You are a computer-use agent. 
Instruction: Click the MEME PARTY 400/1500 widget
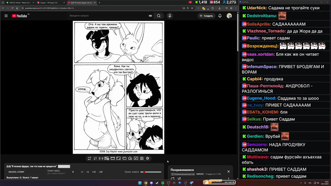[219, 182]
